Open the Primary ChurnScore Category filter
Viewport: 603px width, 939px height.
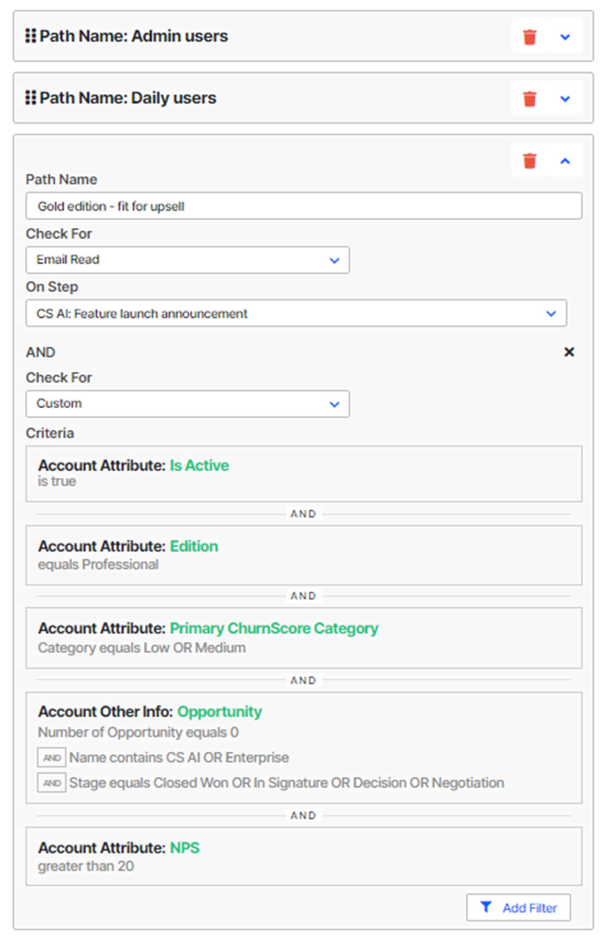point(304,638)
